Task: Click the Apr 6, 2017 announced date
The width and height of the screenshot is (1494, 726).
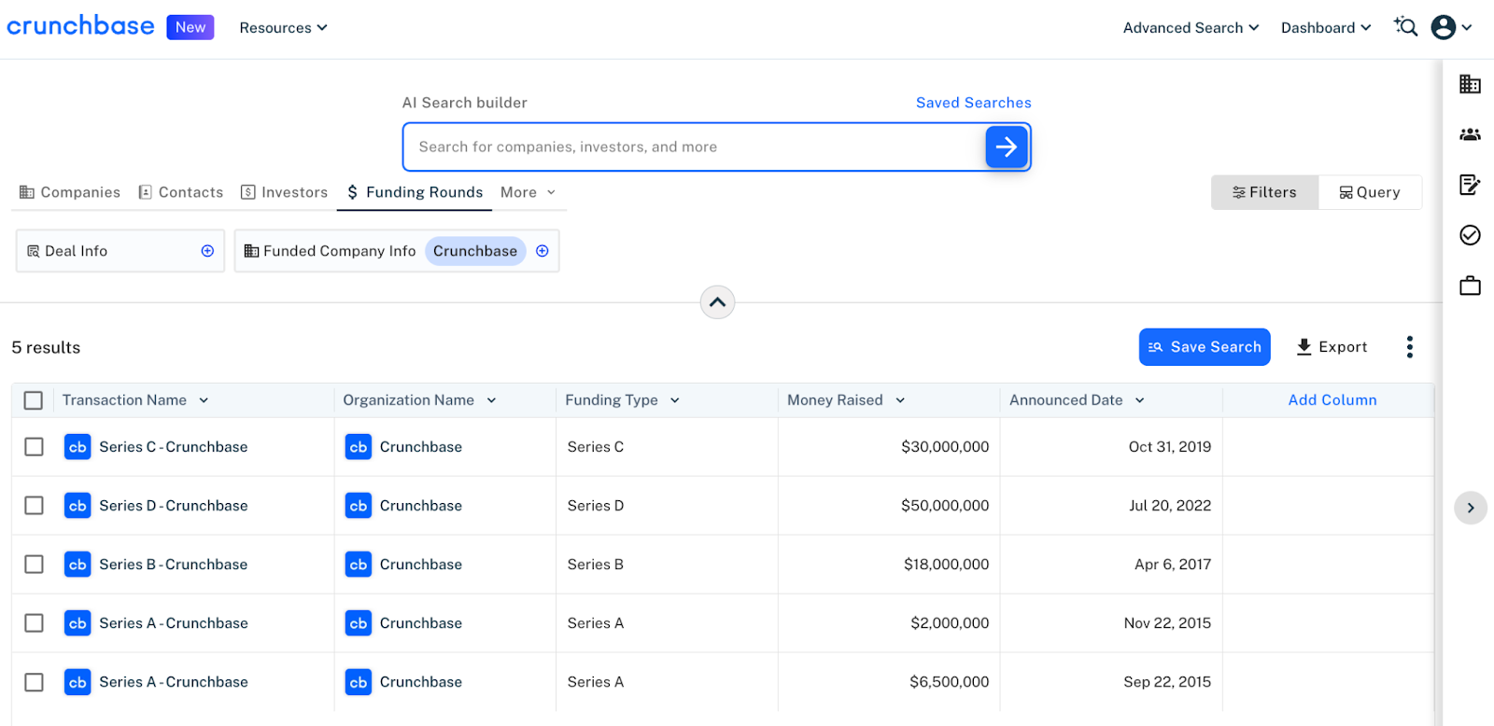Action: (x=1173, y=565)
